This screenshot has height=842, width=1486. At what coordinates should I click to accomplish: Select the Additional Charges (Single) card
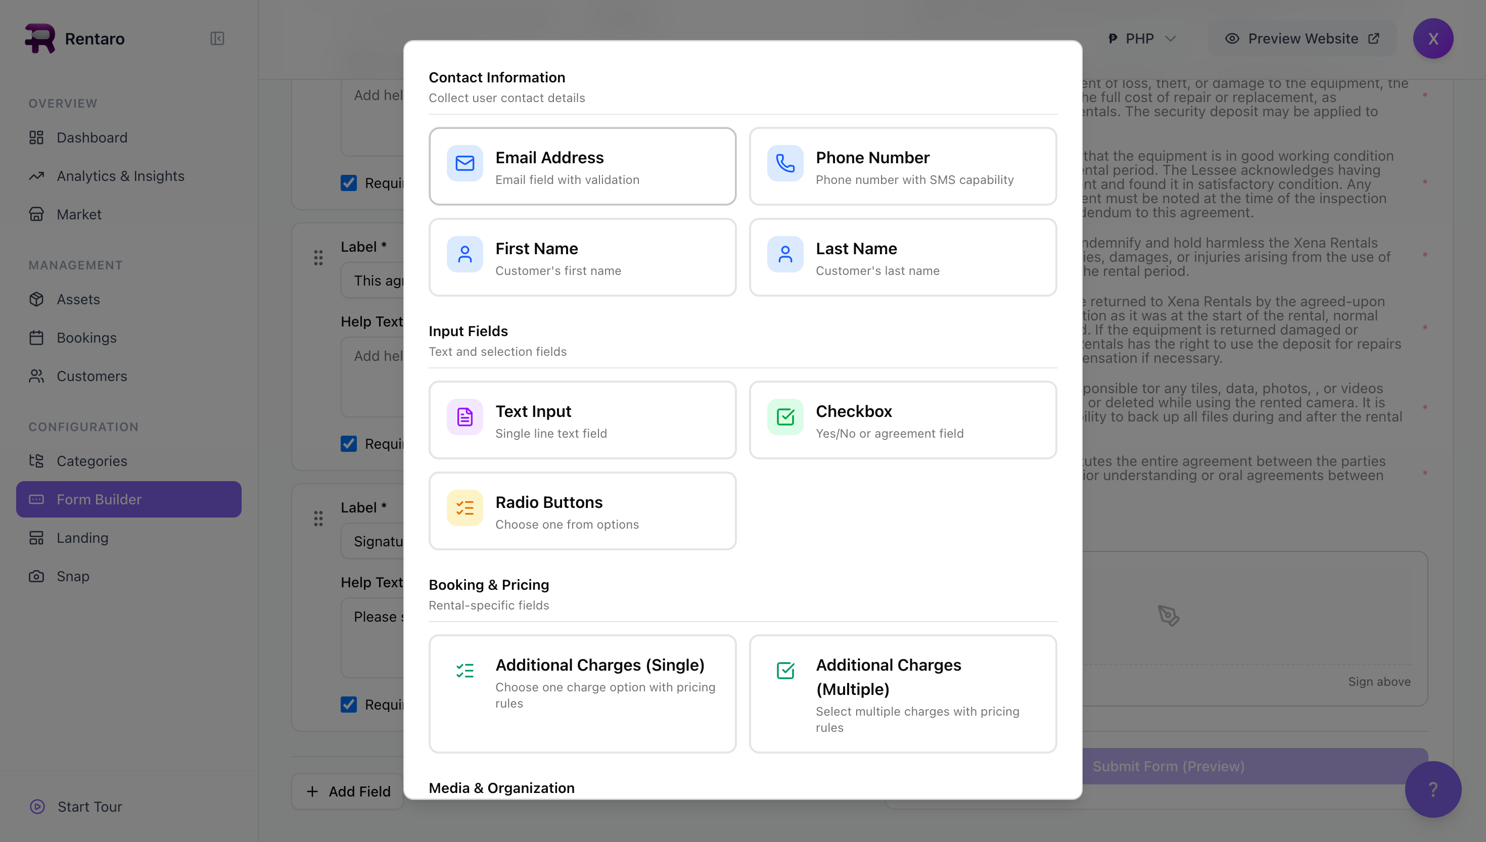coord(582,693)
